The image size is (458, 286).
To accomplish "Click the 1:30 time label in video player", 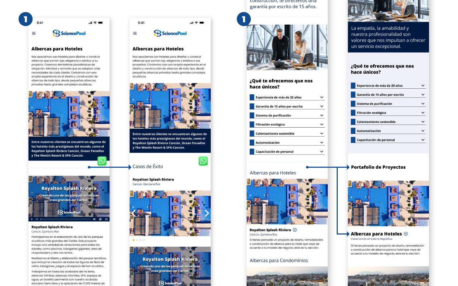I will tap(36, 219).
